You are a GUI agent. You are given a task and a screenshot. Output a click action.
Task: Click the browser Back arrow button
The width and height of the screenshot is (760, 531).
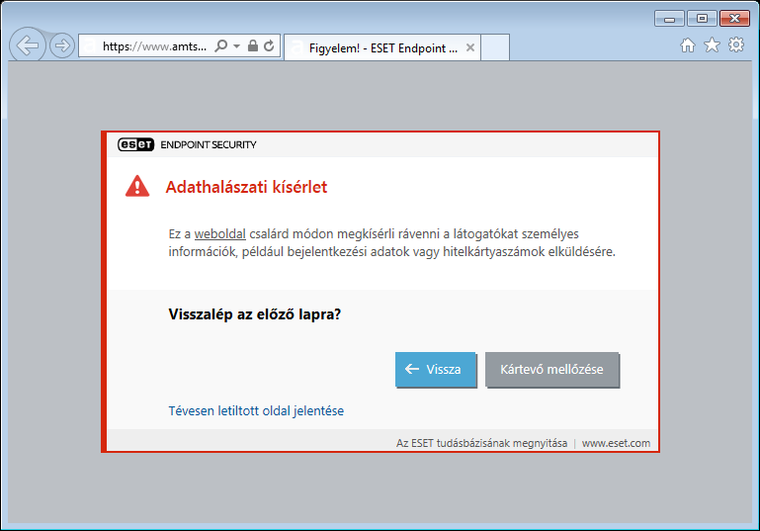click(28, 45)
